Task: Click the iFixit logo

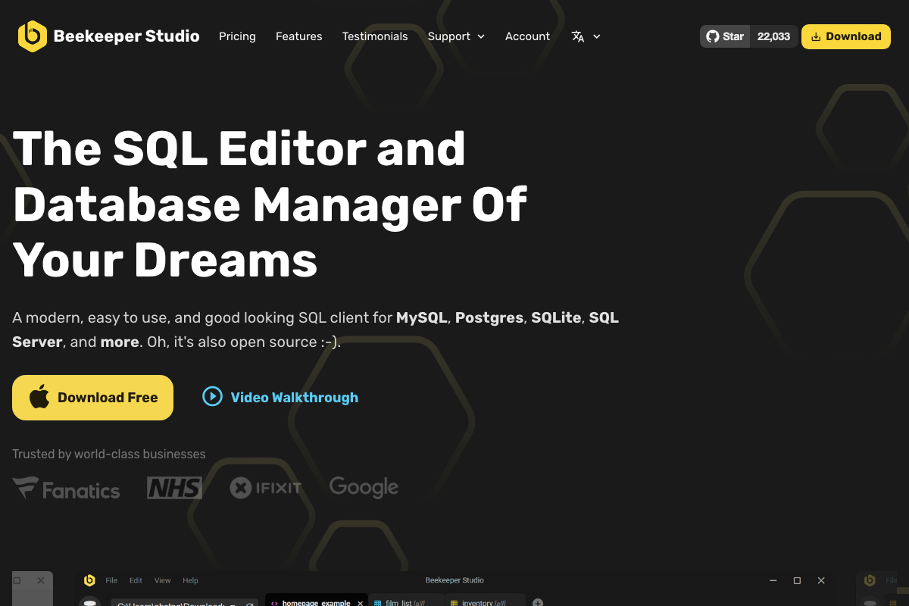Action: pyautogui.click(x=266, y=488)
